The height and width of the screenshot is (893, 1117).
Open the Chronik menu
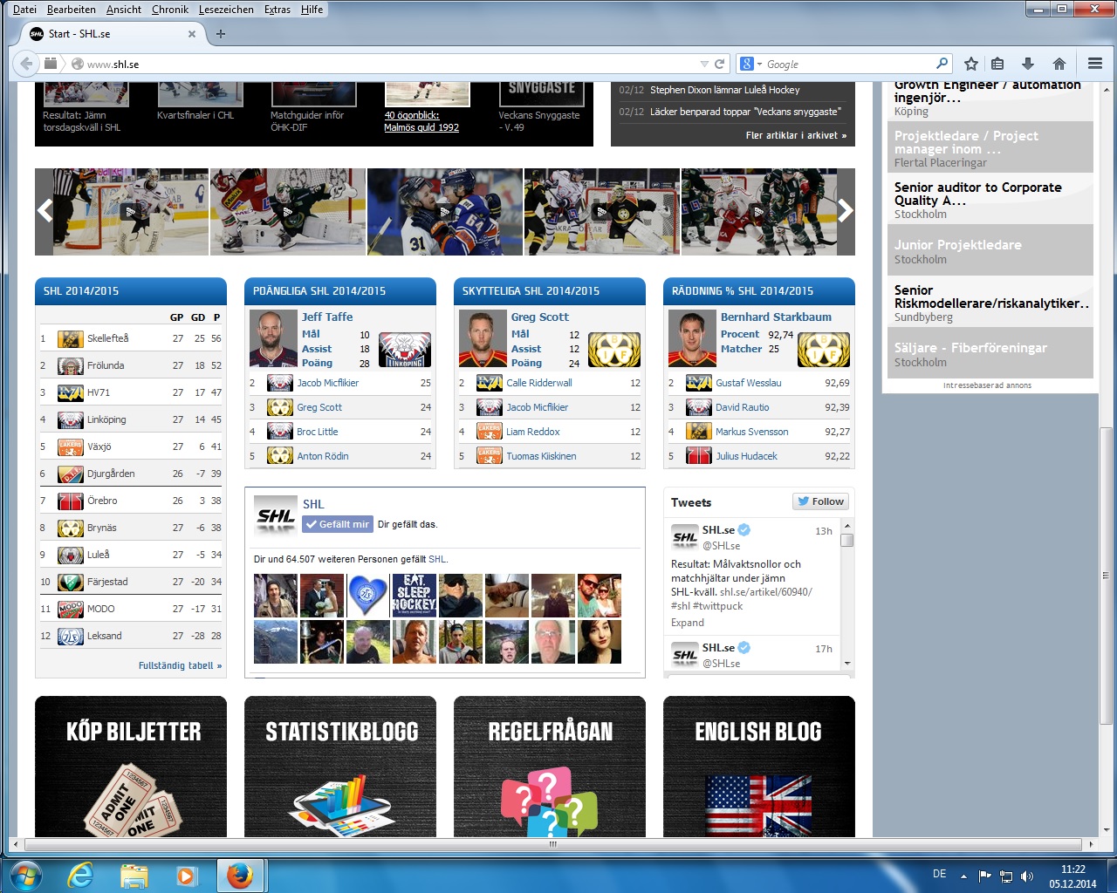click(169, 10)
